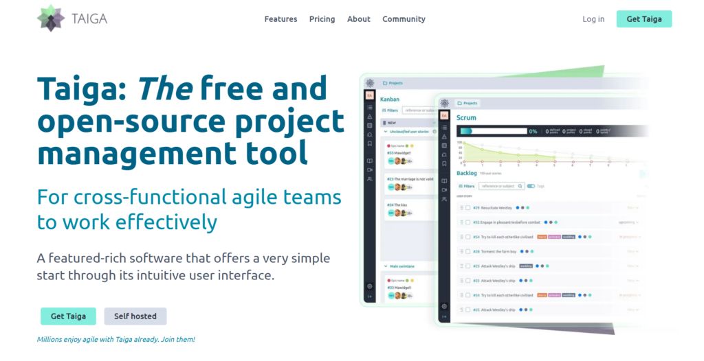Click Filters button in Kanban window
The image size is (704, 361).
click(390, 110)
